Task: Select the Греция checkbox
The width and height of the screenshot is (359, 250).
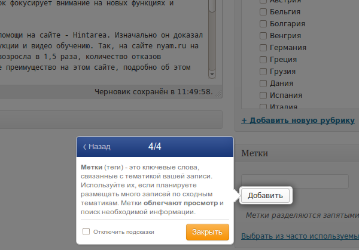Action: tap(263, 60)
